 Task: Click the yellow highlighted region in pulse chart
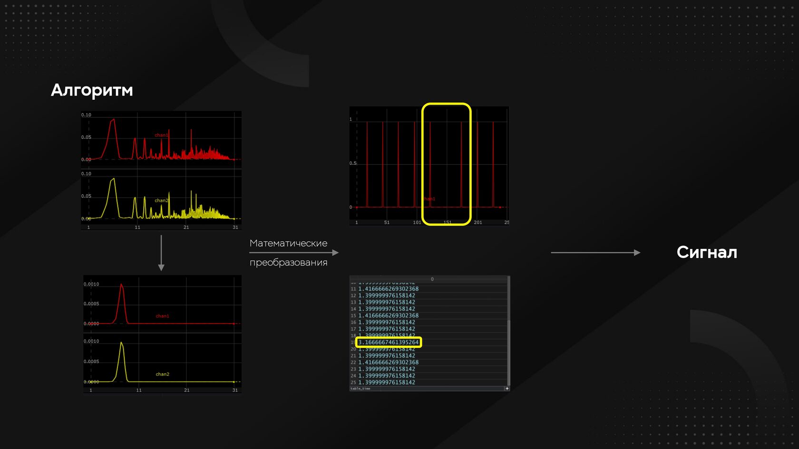click(446, 164)
